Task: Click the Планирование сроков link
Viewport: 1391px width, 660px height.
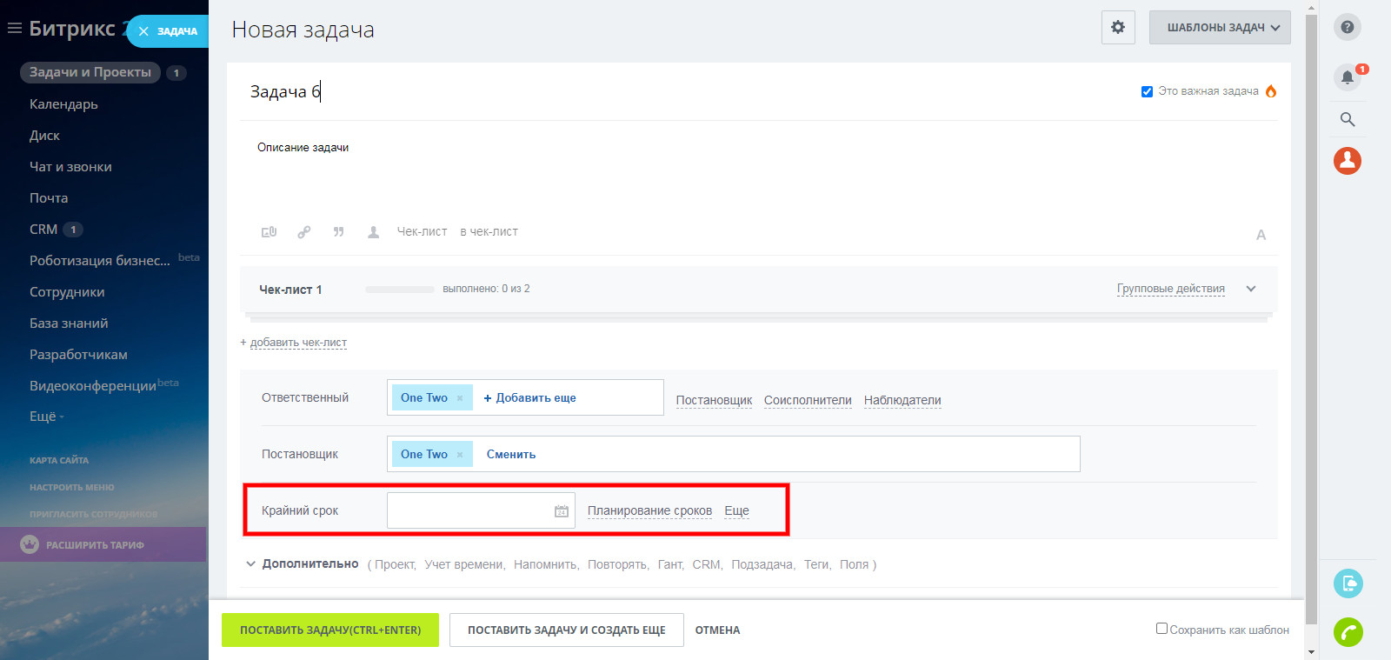Action: 649,510
